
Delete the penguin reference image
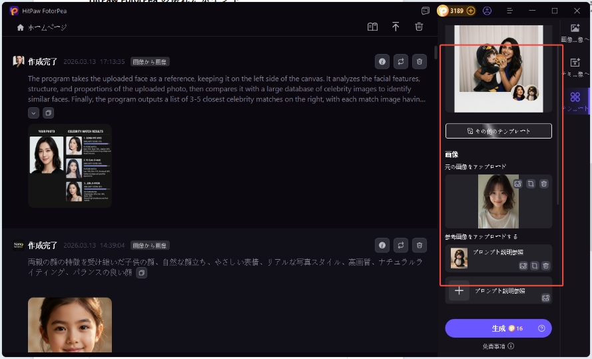tap(545, 266)
